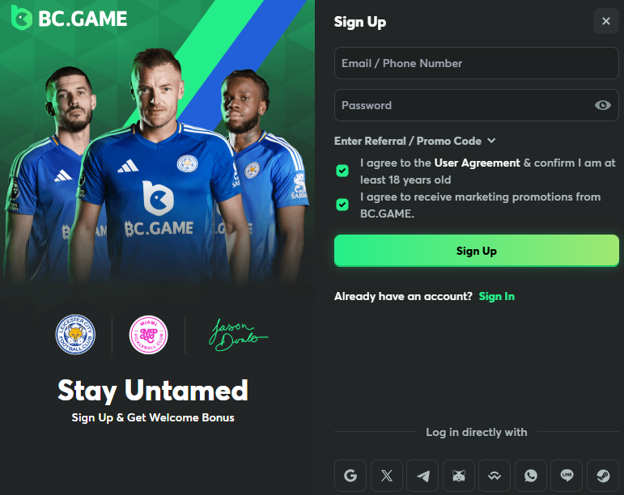Uncheck marketing promotions checkbox
This screenshot has width=624, height=495.
pyautogui.click(x=342, y=205)
